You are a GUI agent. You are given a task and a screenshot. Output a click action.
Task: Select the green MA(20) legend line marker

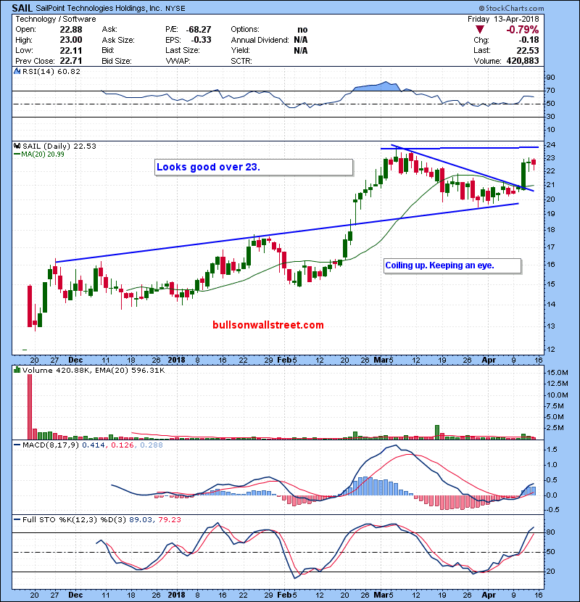17,154
